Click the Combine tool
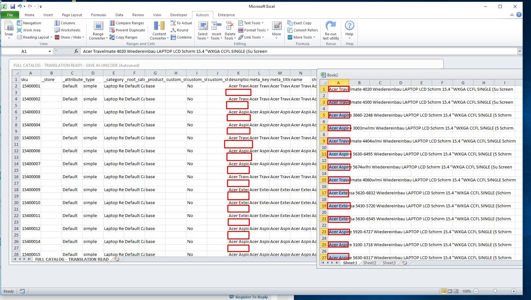Screen dimensions: 531x300 (x=181, y=37)
